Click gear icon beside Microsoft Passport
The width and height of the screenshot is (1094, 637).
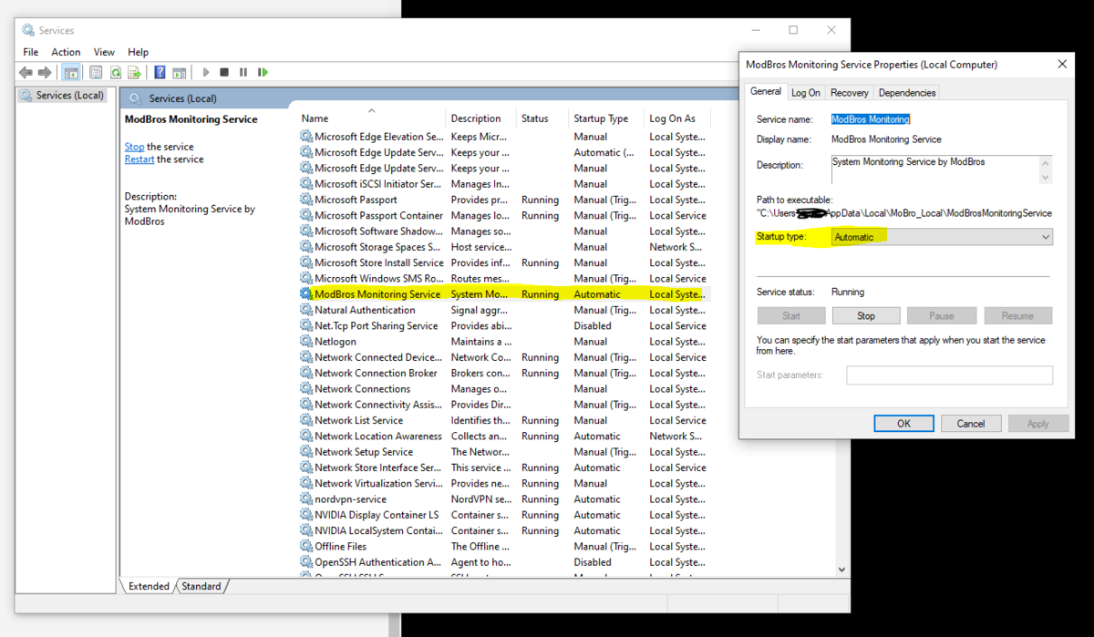coord(306,200)
